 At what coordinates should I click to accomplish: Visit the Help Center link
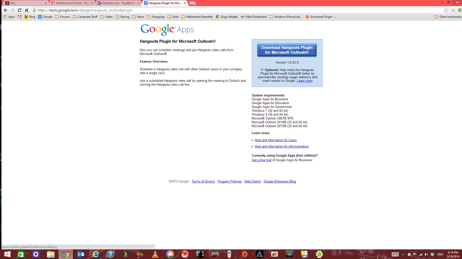click(x=253, y=182)
